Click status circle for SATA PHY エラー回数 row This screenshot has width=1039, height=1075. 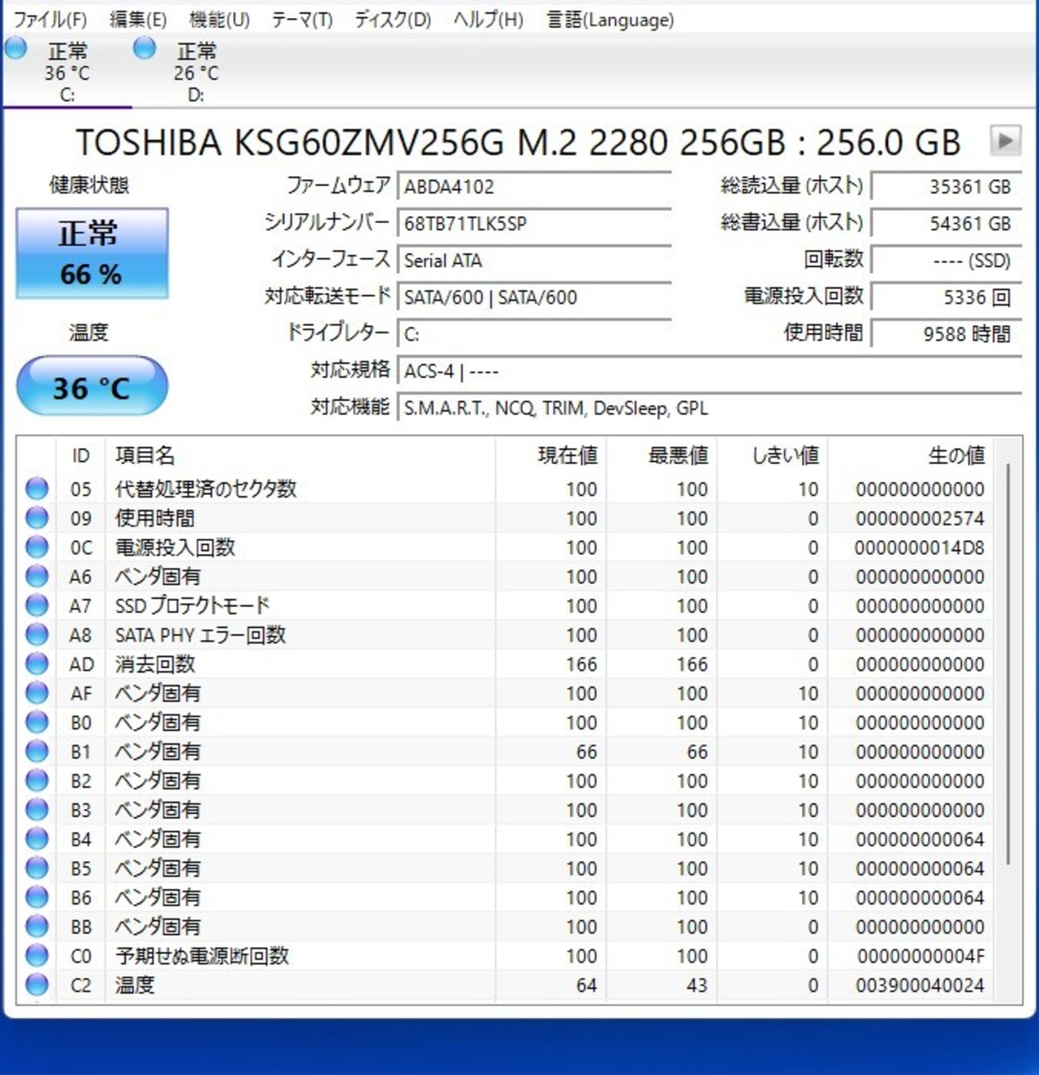click(x=37, y=634)
